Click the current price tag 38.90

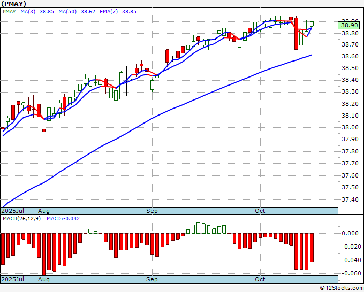click(x=349, y=25)
